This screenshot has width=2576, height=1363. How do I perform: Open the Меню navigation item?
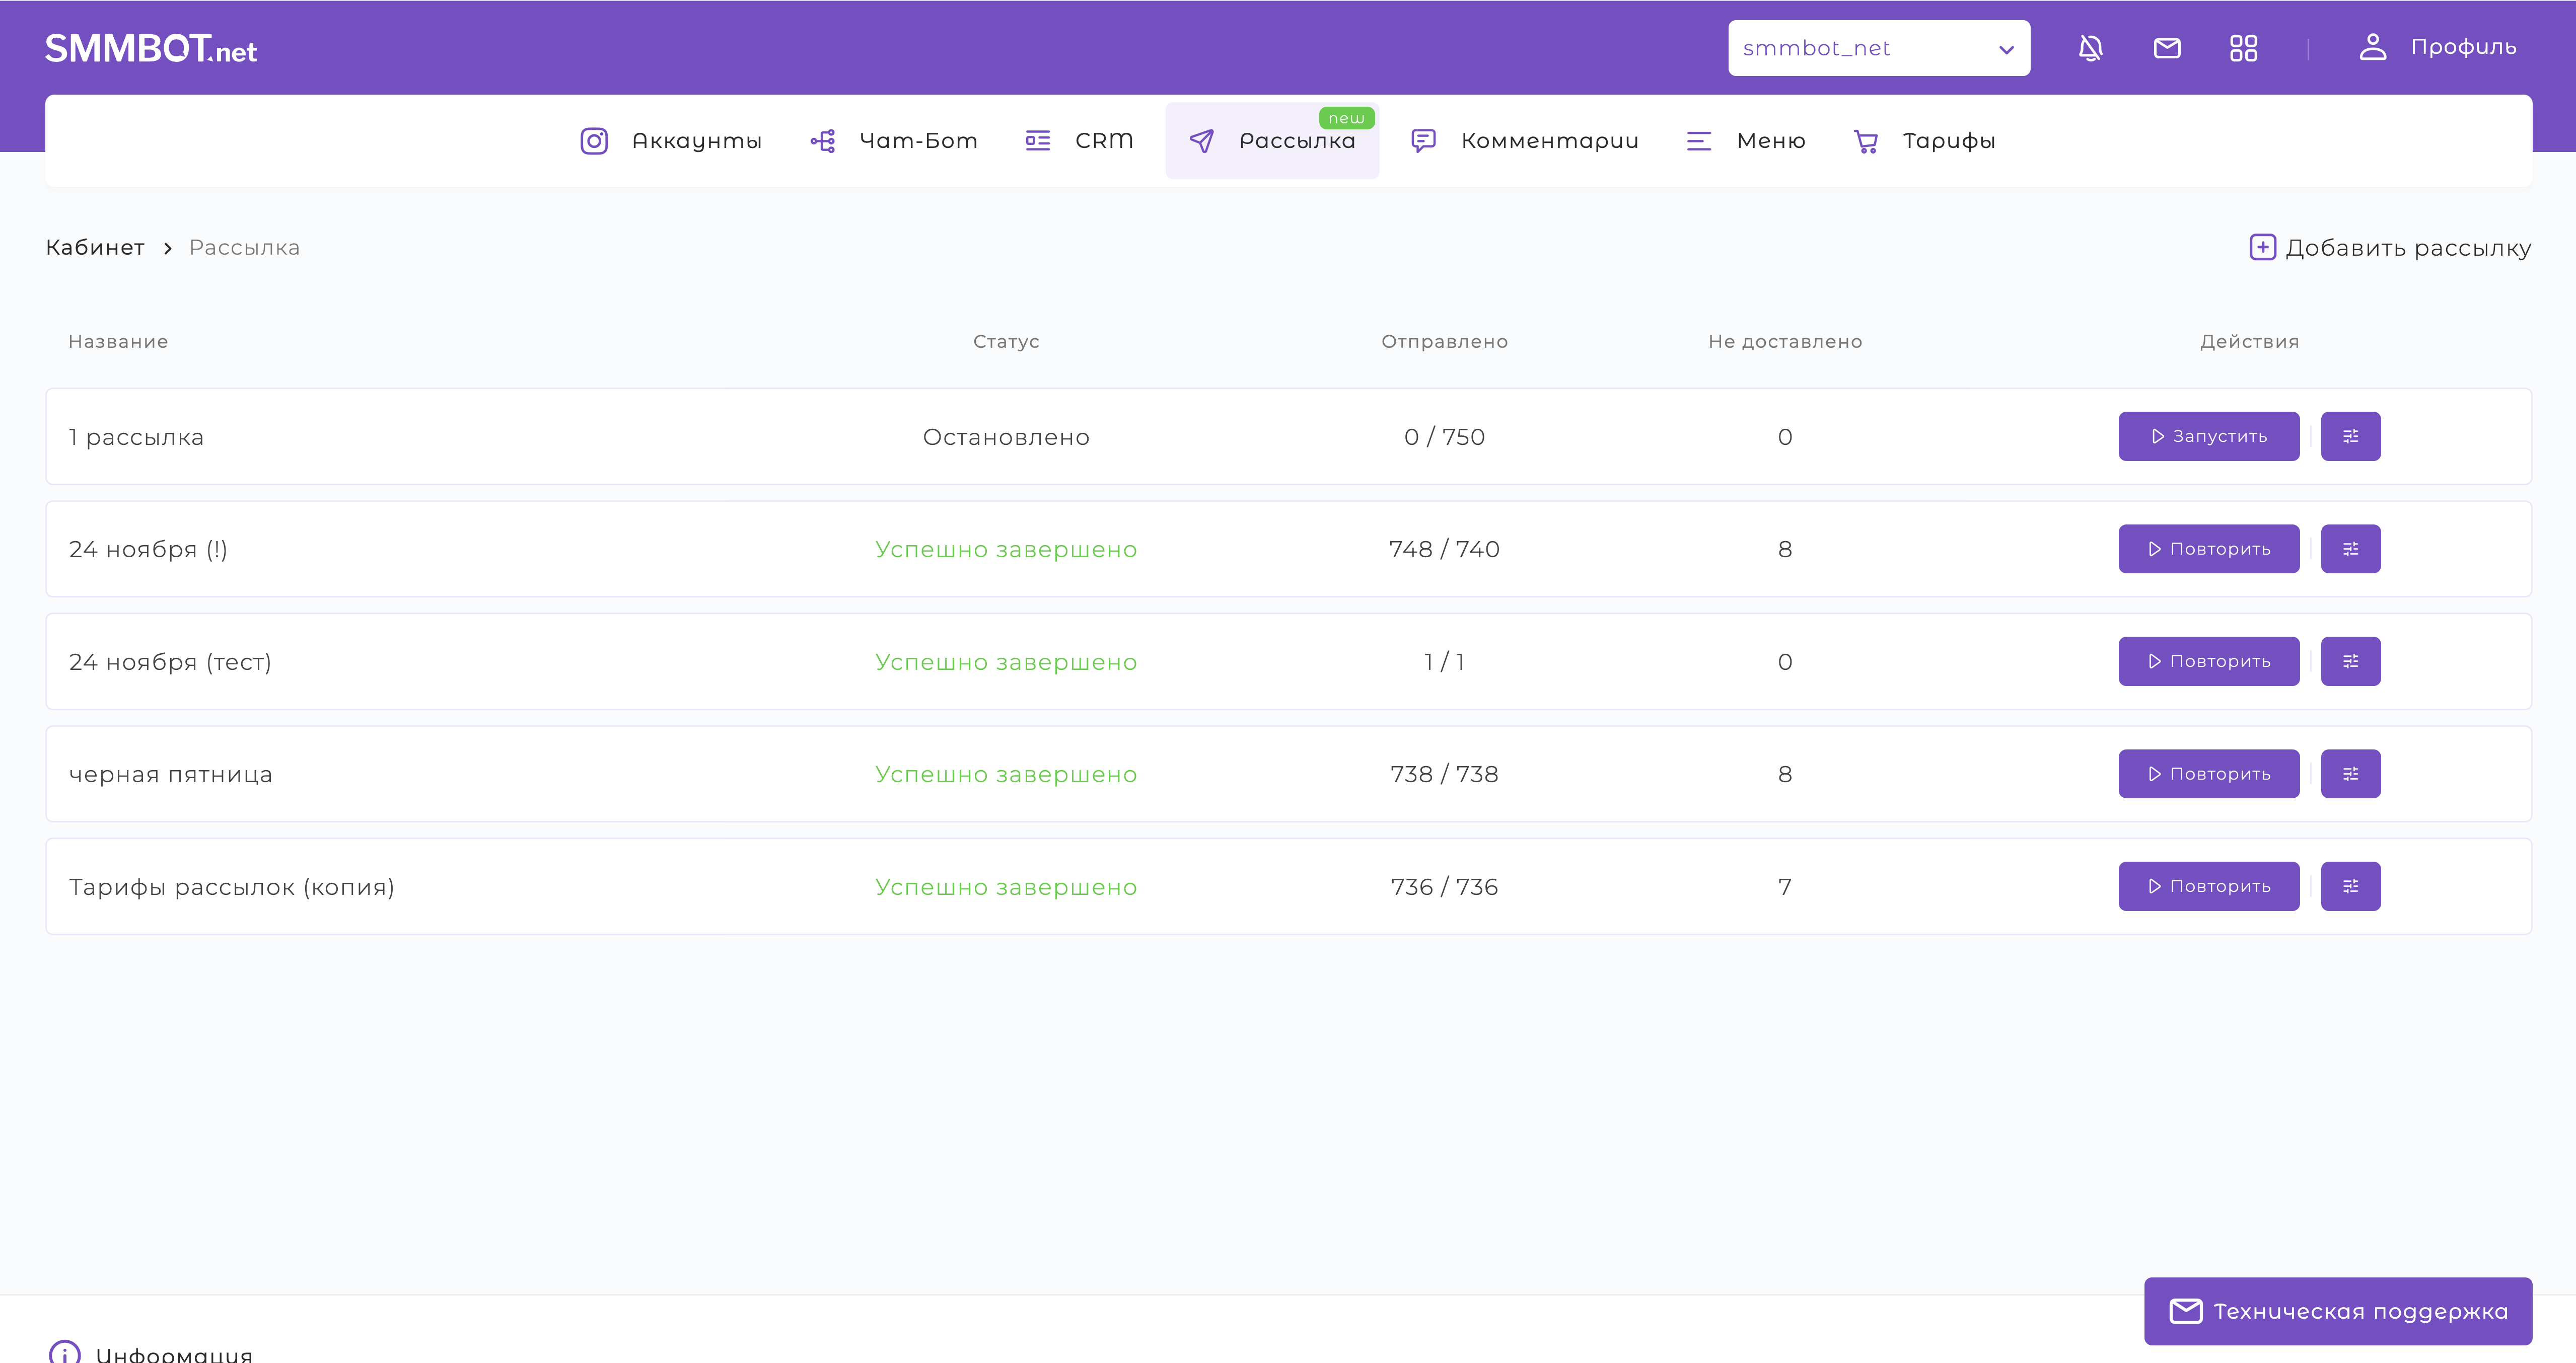pyautogui.click(x=1746, y=141)
